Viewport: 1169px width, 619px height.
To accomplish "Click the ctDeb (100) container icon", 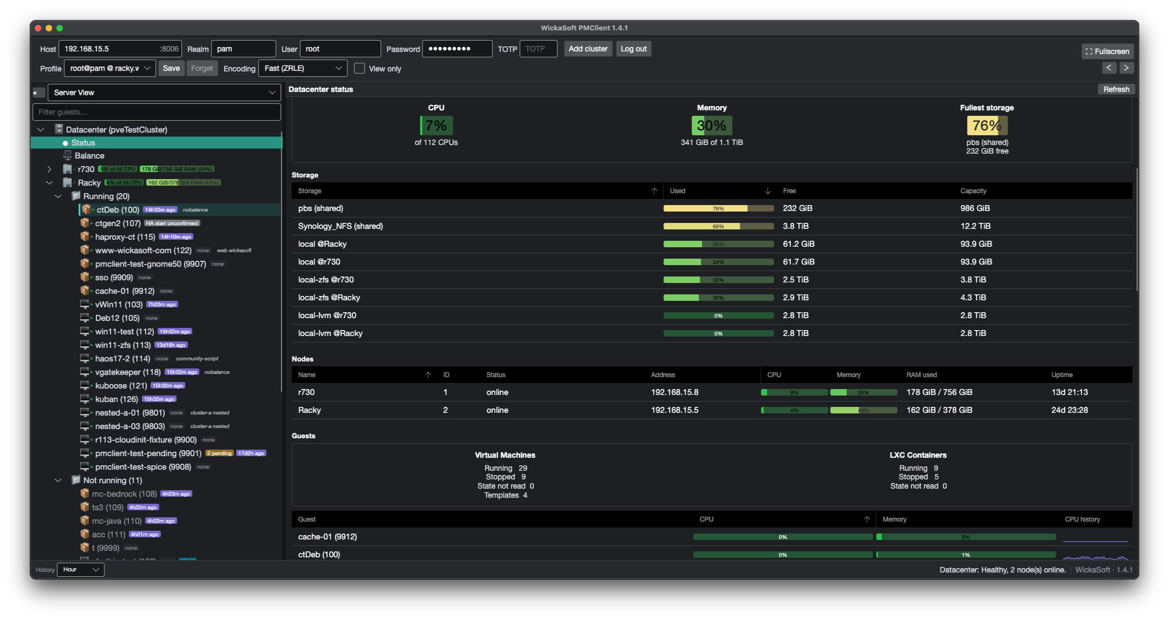I will click(x=86, y=209).
